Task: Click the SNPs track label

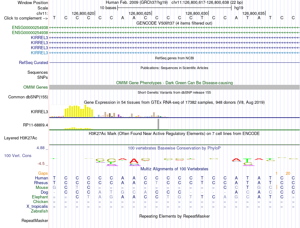Action: coord(43,77)
